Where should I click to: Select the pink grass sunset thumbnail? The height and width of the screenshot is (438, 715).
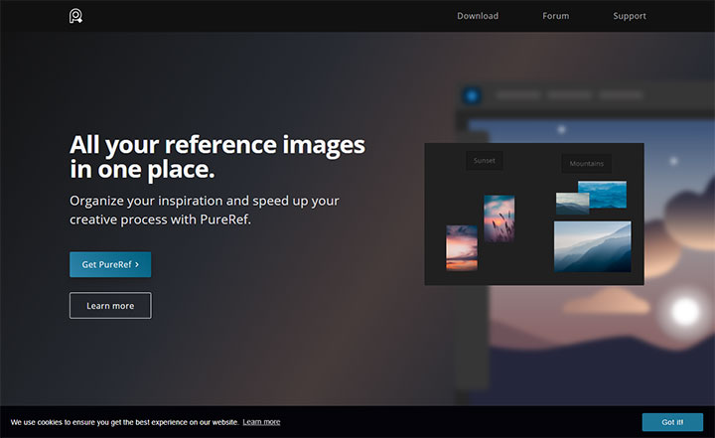tap(499, 219)
